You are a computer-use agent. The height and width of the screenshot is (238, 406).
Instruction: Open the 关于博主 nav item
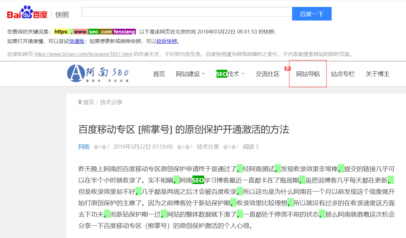(x=378, y=74)
